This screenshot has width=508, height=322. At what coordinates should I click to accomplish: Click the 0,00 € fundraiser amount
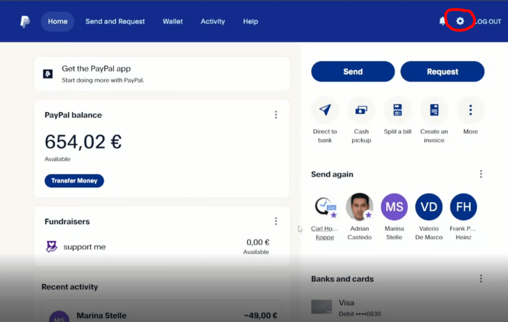[258, 242]
